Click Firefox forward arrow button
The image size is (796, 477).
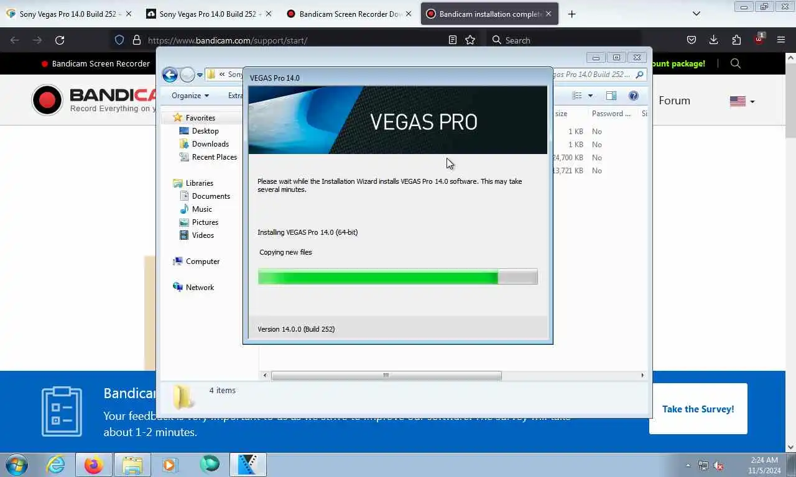coord(37,40)
